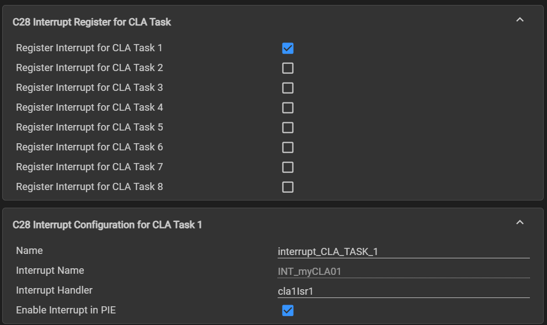Tick Register Interrupt for CLA Task 4

(x=288, y=108)
